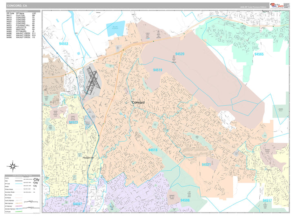Select the 94520 ZIP label on the map
The height and width of the screenshot is (216, 294).
pyautogui.click(x=180, y=54)
